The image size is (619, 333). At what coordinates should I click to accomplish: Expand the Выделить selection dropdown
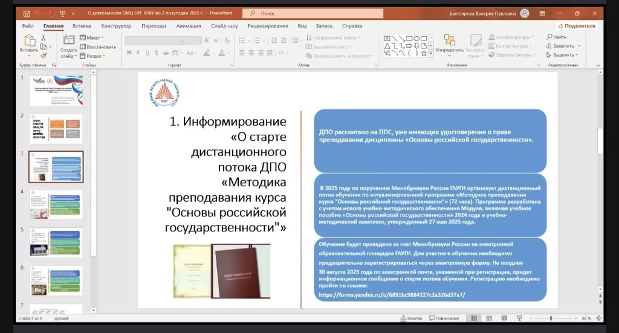click(566, 55)
